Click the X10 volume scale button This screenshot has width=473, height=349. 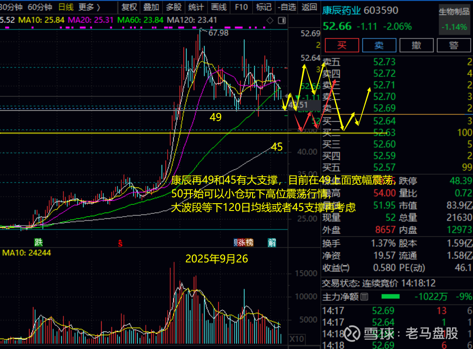point(297,339)
